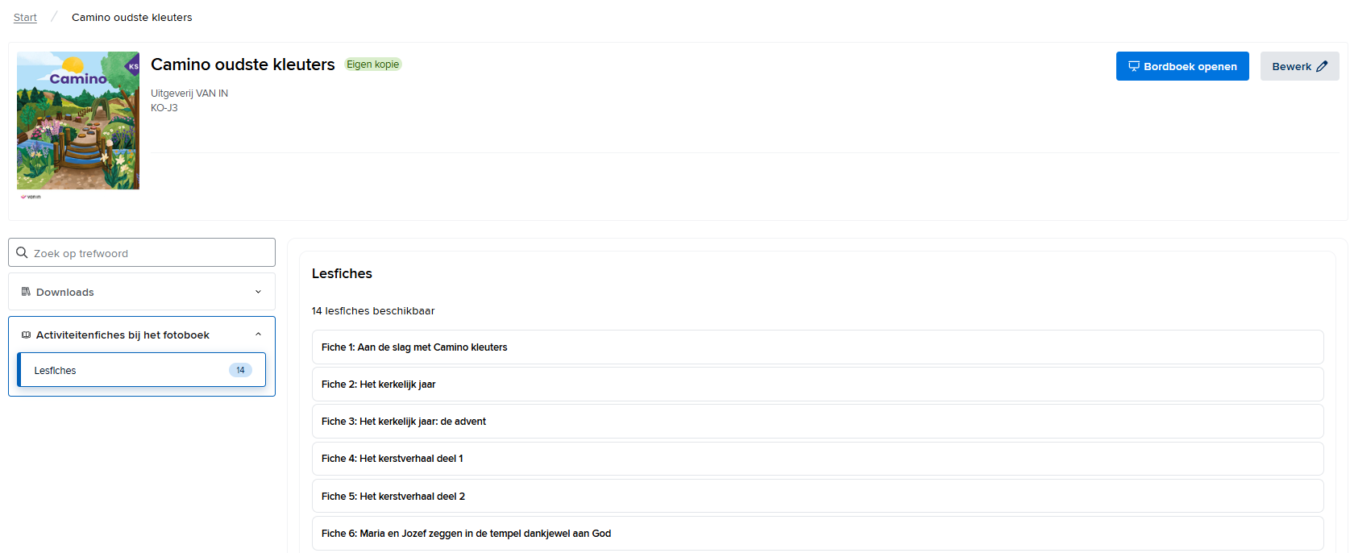Go to the Start breadcrumb link
This screenshot has height=553, width=1350.
point(25,17)
